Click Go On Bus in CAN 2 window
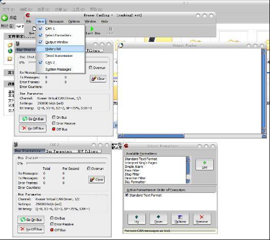This screenshot has width=270, height=240. (31, 220)
